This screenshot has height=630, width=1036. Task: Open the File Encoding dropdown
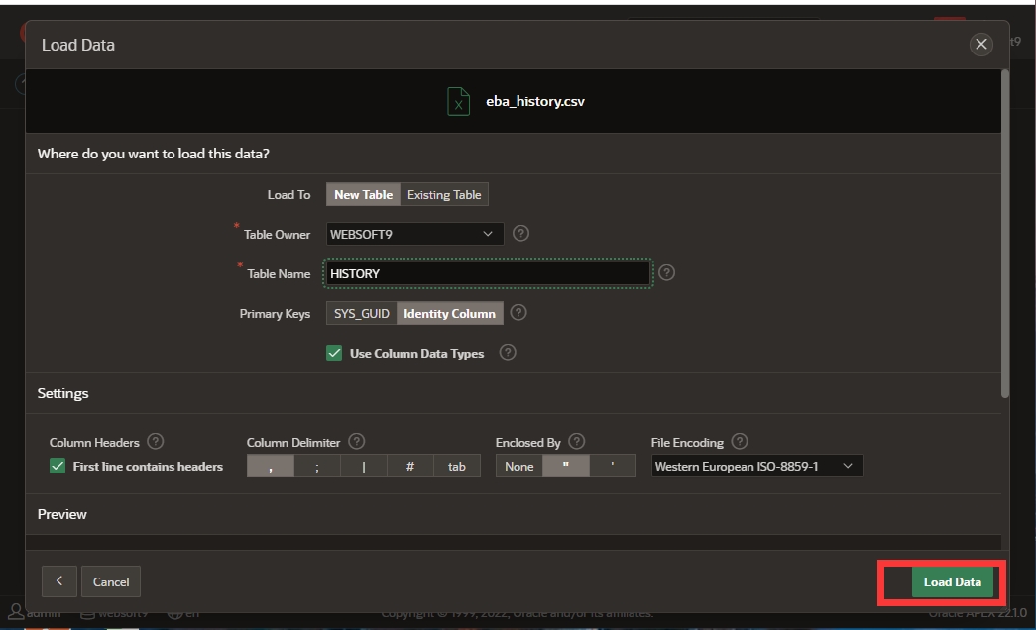click(756, 466)
